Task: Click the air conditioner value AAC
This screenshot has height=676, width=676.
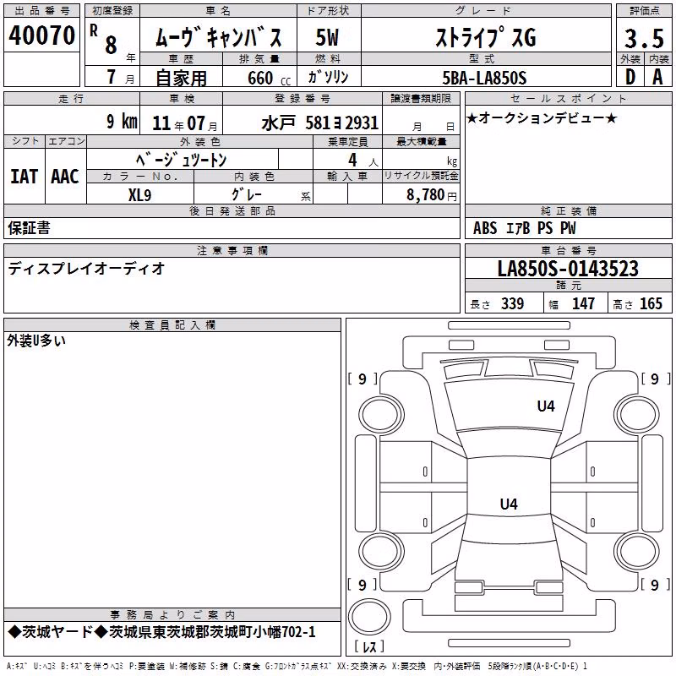Action: tap(65, 177)
